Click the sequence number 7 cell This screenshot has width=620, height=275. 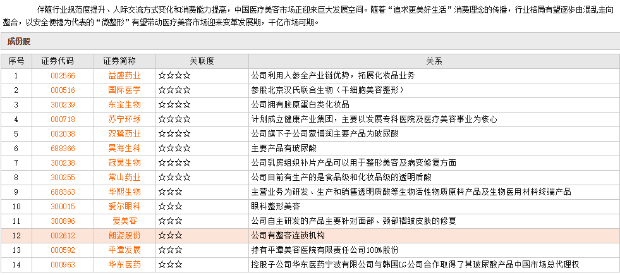(x=16, y=162)
